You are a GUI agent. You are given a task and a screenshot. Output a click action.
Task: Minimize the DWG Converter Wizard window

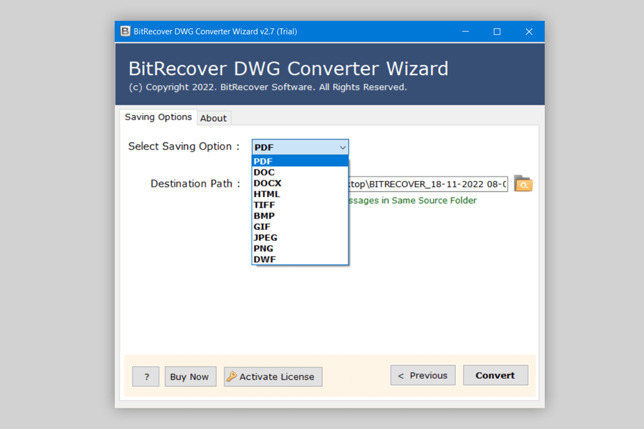click(x=466, y=32)
